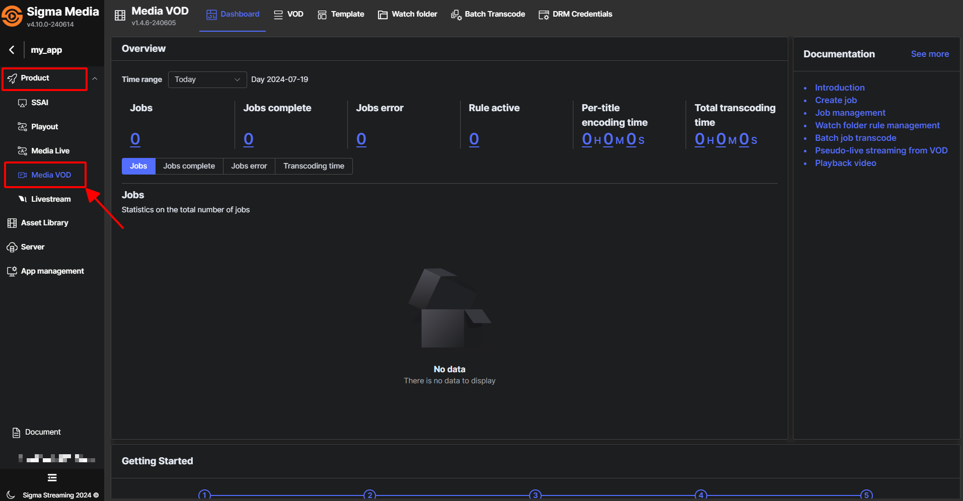Open SSAI from the sidebar

click(x=40, y=103)
